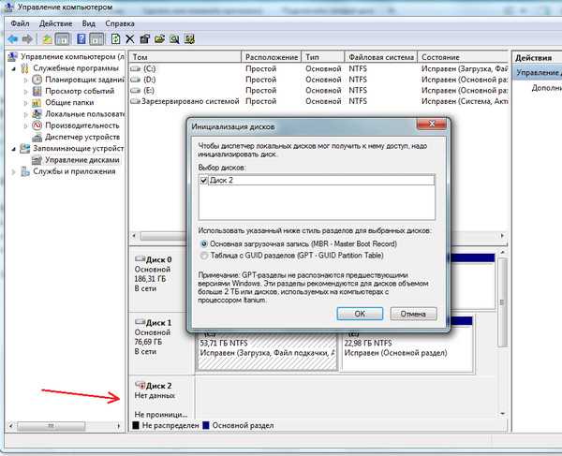Open the Help question mark icon
The height and width of the screenshot is (456, 562).
pos(81,38)
